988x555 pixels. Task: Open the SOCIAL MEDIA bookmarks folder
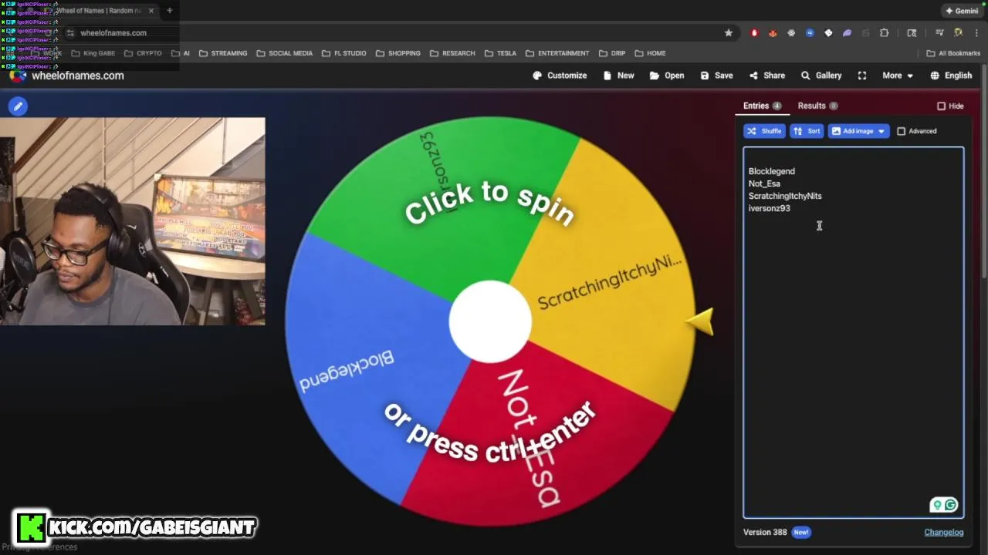[284, 53]
